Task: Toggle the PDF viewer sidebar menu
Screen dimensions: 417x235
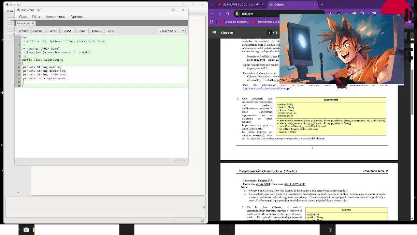Action: click(x=214, y=33)
